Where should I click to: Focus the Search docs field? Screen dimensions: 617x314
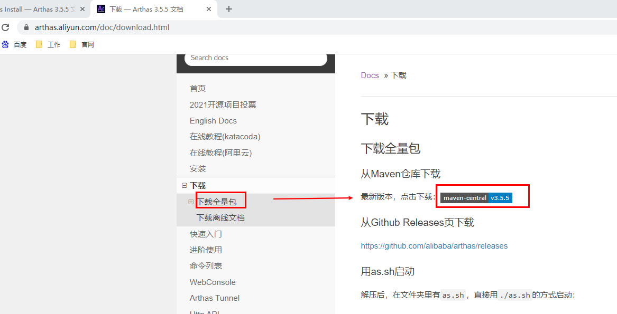coord(256,58)
